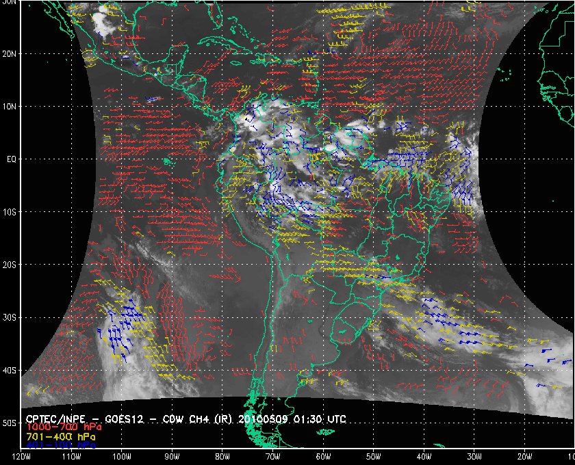The image size is (575, 465).
Task: Click the 20100509 date in caption
Action: [264, 419]
